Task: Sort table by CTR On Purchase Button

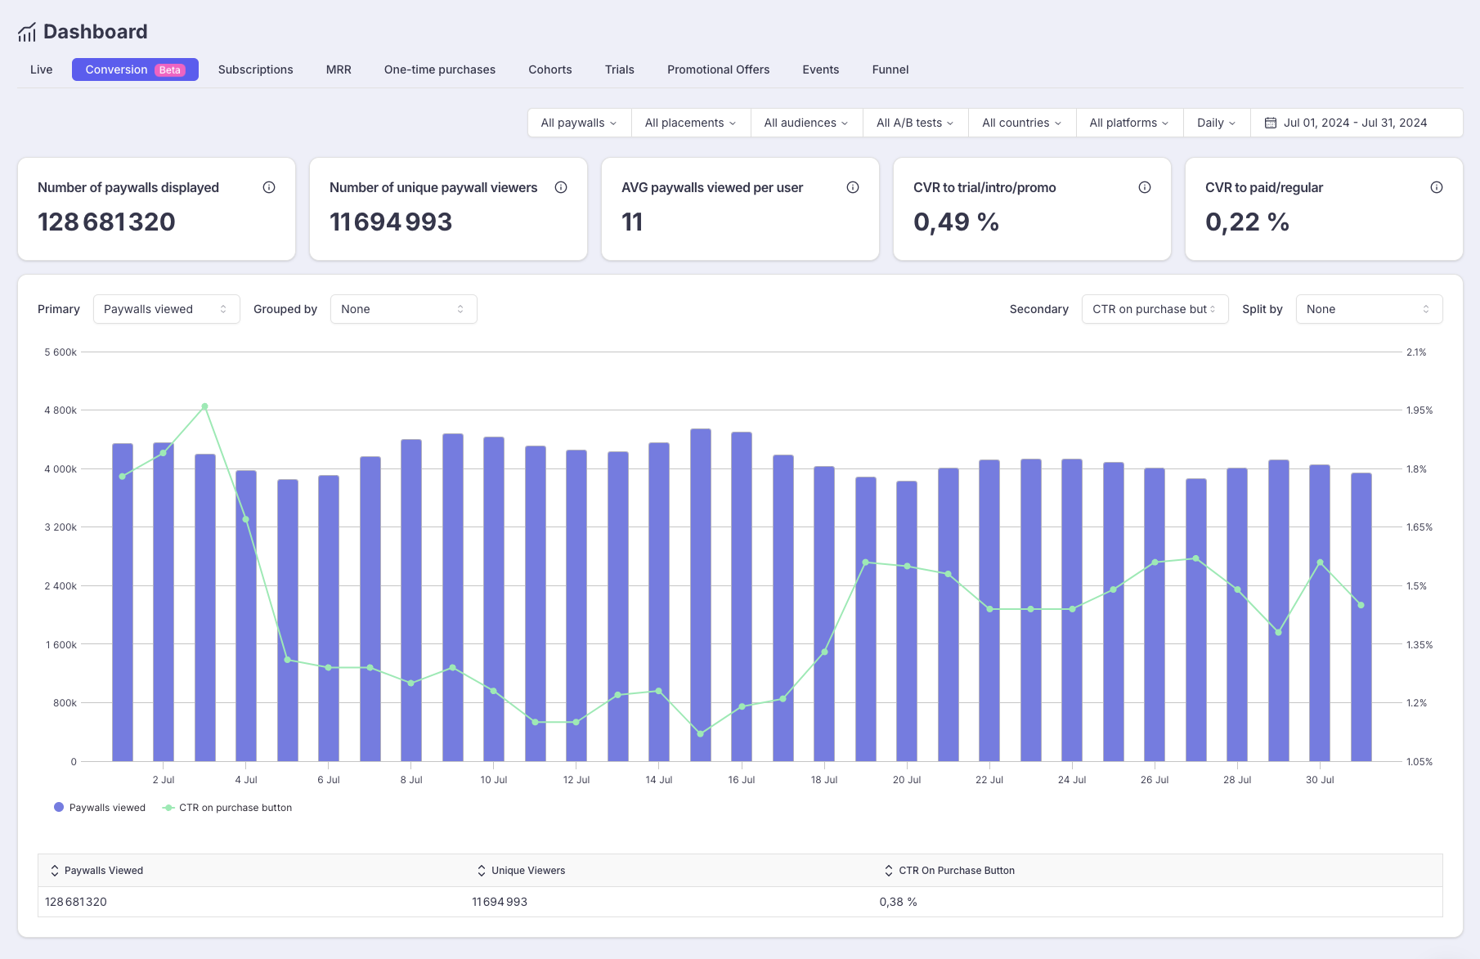Action: [x=949, y=871]
